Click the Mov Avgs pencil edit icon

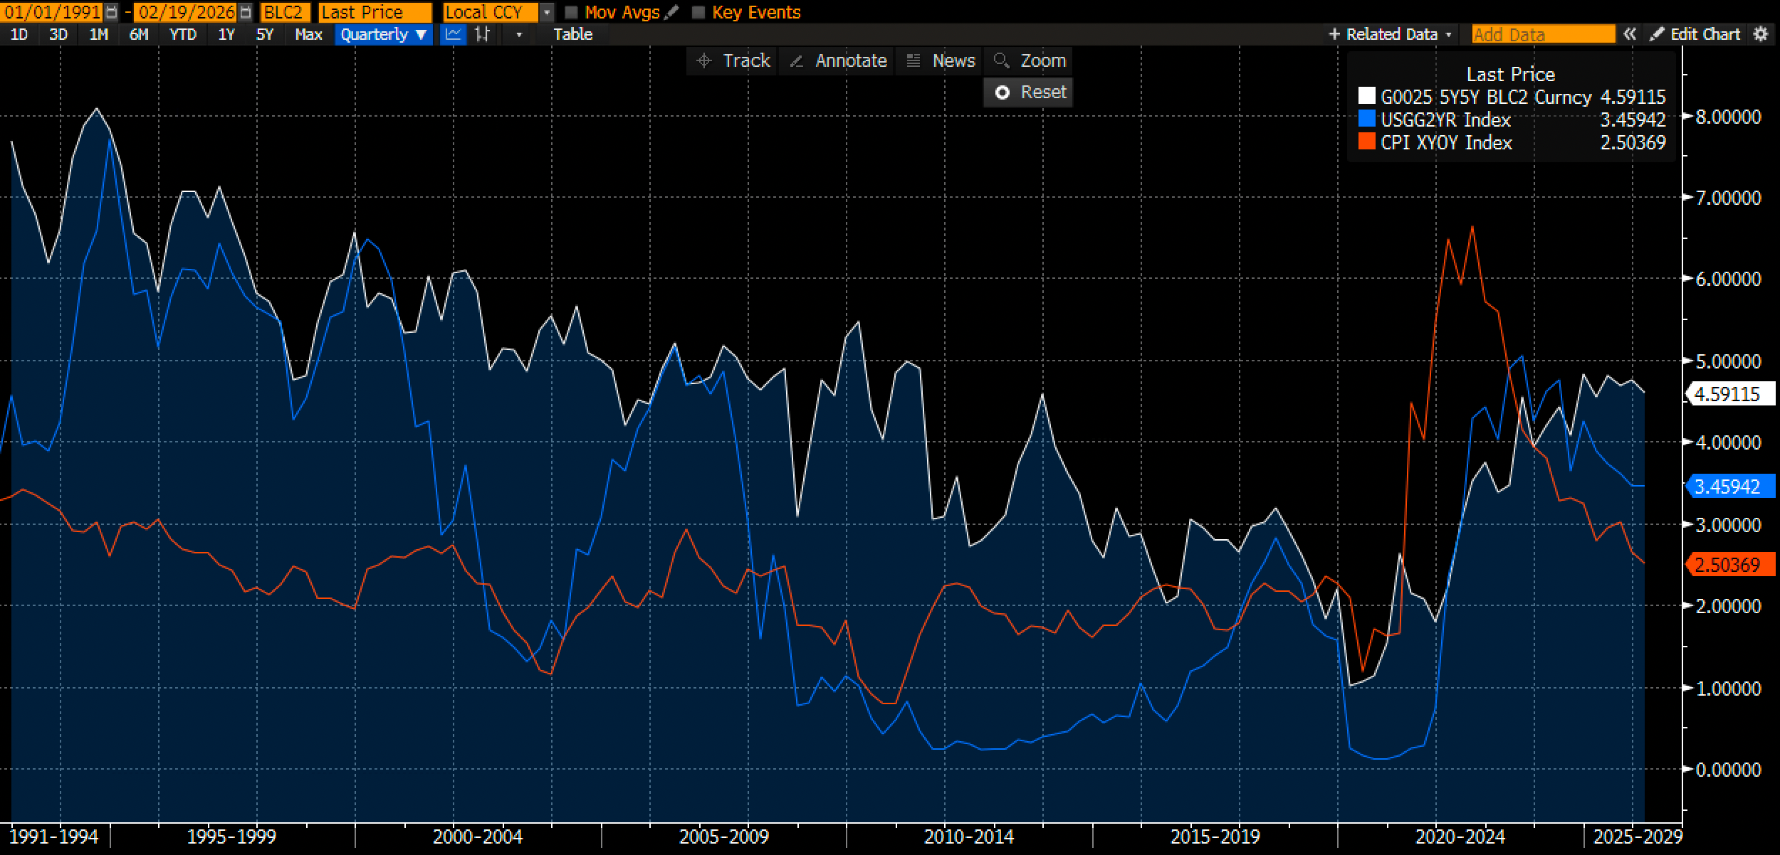tap(671, 12)
